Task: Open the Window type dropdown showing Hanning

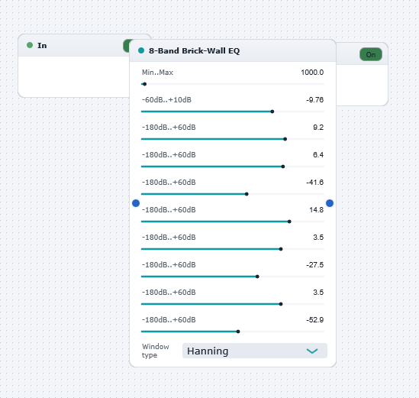Action: point(255,351)
